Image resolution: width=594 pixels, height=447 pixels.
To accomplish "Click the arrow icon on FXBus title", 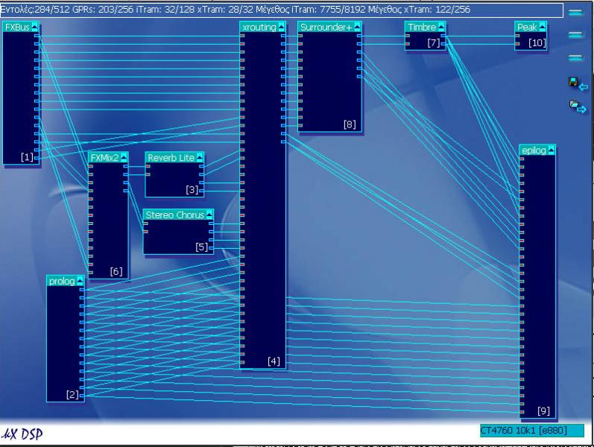I will click(35, 27).
